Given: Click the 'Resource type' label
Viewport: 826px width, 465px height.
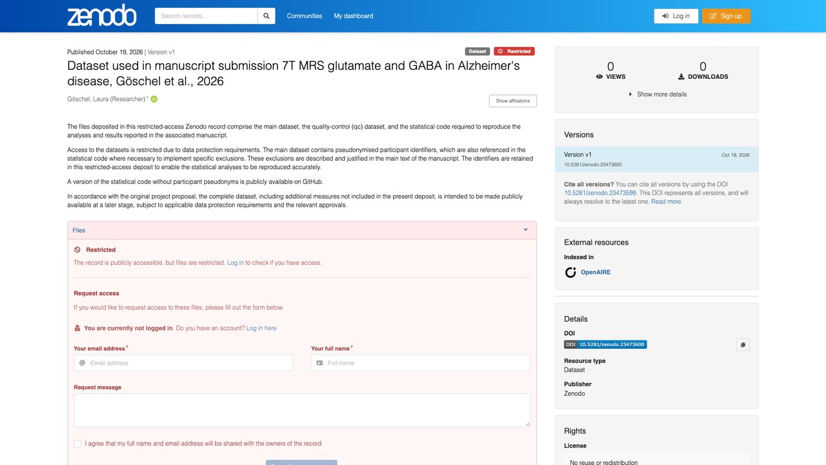Looking at the screenshot, I should coord(585,361).
